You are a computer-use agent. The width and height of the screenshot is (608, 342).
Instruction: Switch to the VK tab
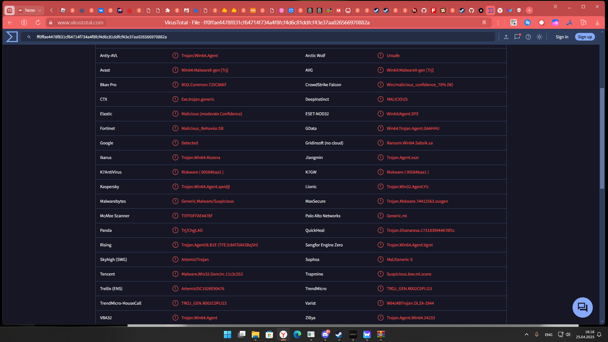pos(101,10)
